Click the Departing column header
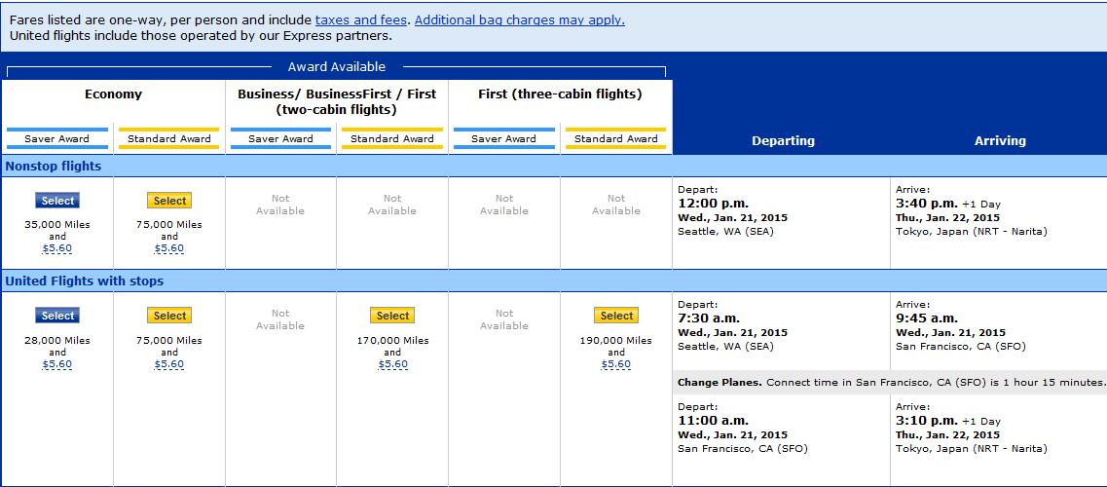The width and height of the screenshot is (1107, 487). [783, 141]
